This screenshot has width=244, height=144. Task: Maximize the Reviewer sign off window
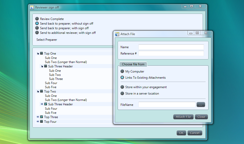click(x=192, y=6)
